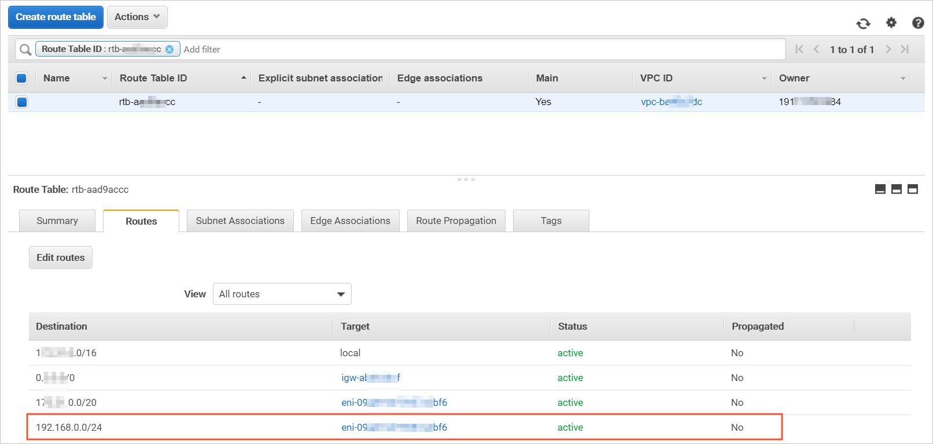The height and width of the screenshot is (444, 933).
Task: Click the search magnifier icon
Action: pos(25,50)
